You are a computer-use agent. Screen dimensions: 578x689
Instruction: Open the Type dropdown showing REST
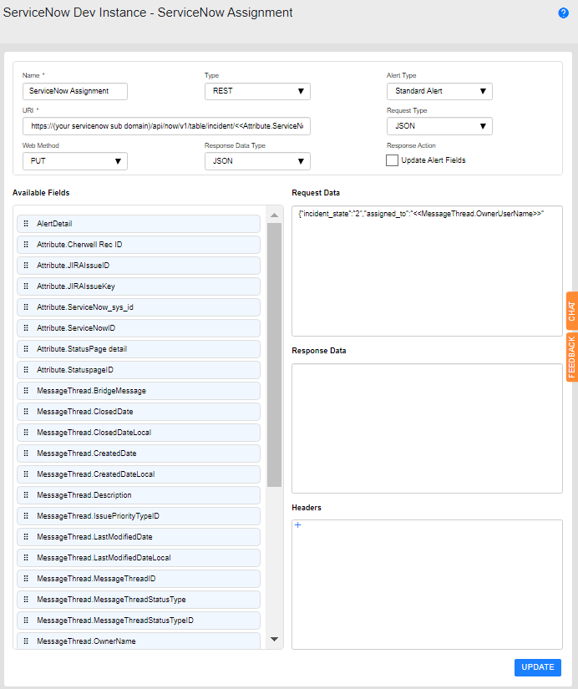point(257,91)
